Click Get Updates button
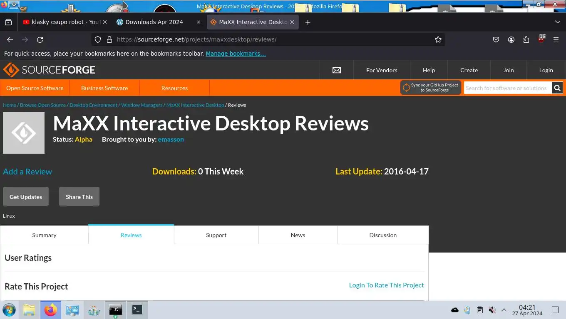Viewport: 566px width, 319px height. (26, 197)
